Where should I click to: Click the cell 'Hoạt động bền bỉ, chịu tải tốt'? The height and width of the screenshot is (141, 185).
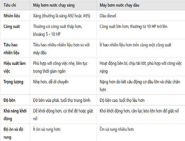point(141,67)
